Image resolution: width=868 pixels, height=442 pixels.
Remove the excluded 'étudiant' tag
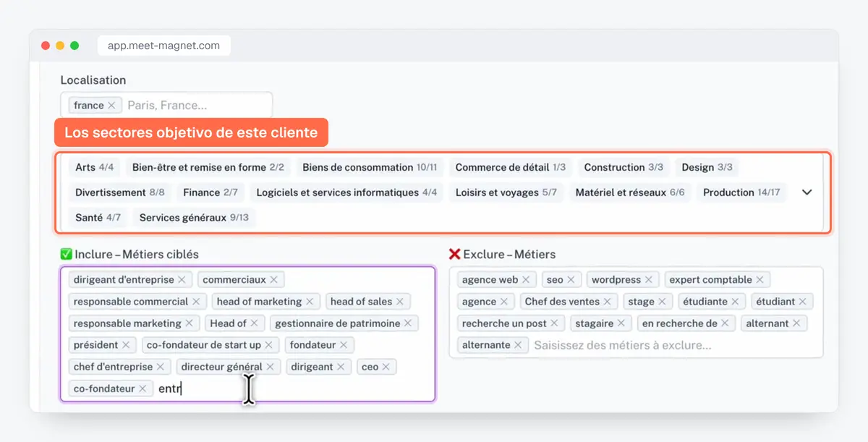[x=803, y=302]
